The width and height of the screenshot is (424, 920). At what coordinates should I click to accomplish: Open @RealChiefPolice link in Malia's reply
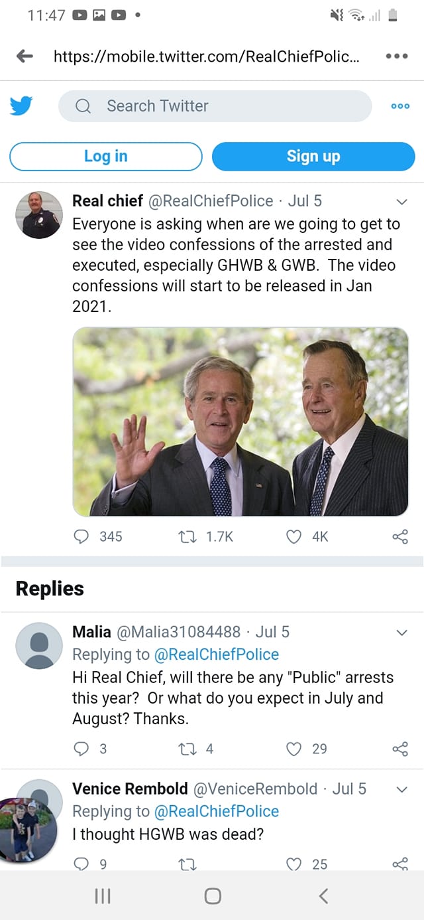click(x=216, y=654)
